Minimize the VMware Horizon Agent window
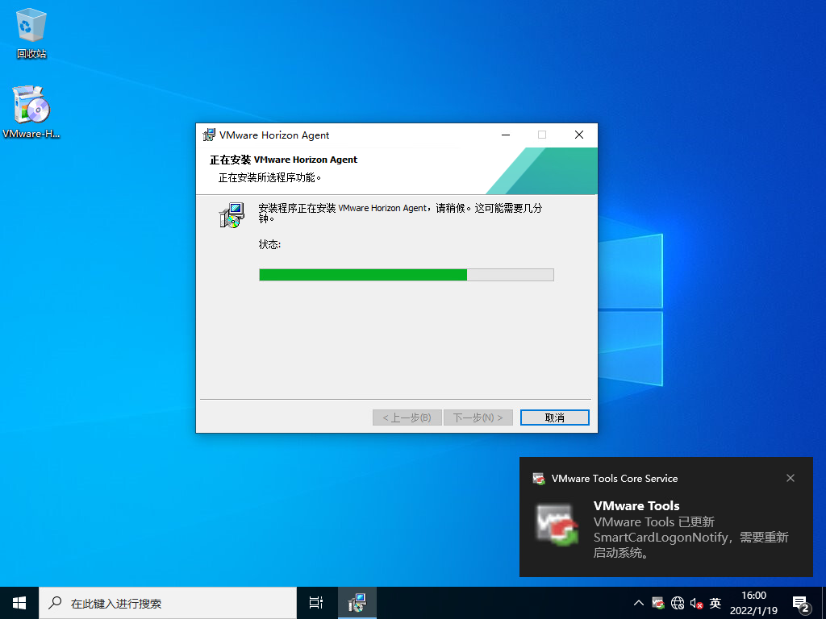826x619 pixels. [x=506, y=135]
